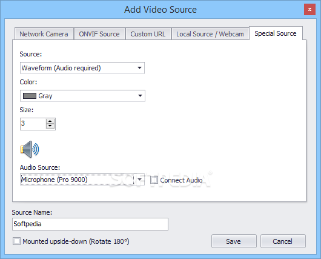321x259 pixels.
Task: Click the Save button
Action: [x=234, y=241]
